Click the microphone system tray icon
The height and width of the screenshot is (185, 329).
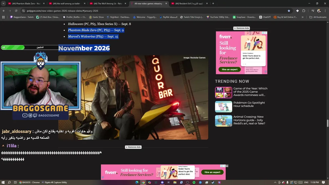pos(287,182)
